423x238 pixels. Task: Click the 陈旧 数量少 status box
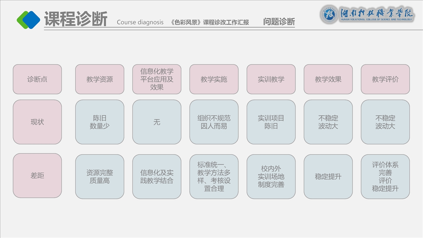[100, 122]
